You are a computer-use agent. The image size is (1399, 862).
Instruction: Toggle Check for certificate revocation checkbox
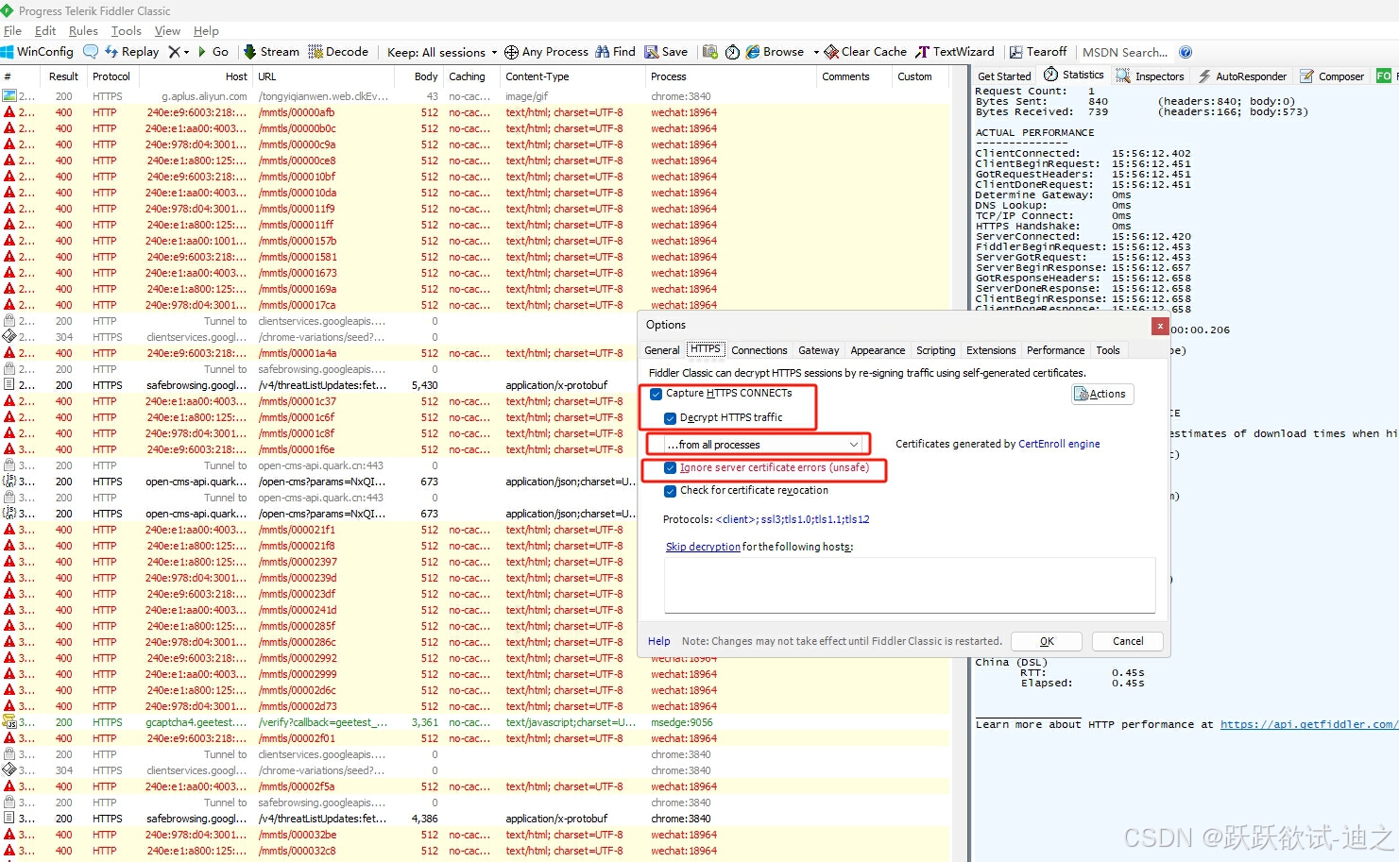(670, 491)
